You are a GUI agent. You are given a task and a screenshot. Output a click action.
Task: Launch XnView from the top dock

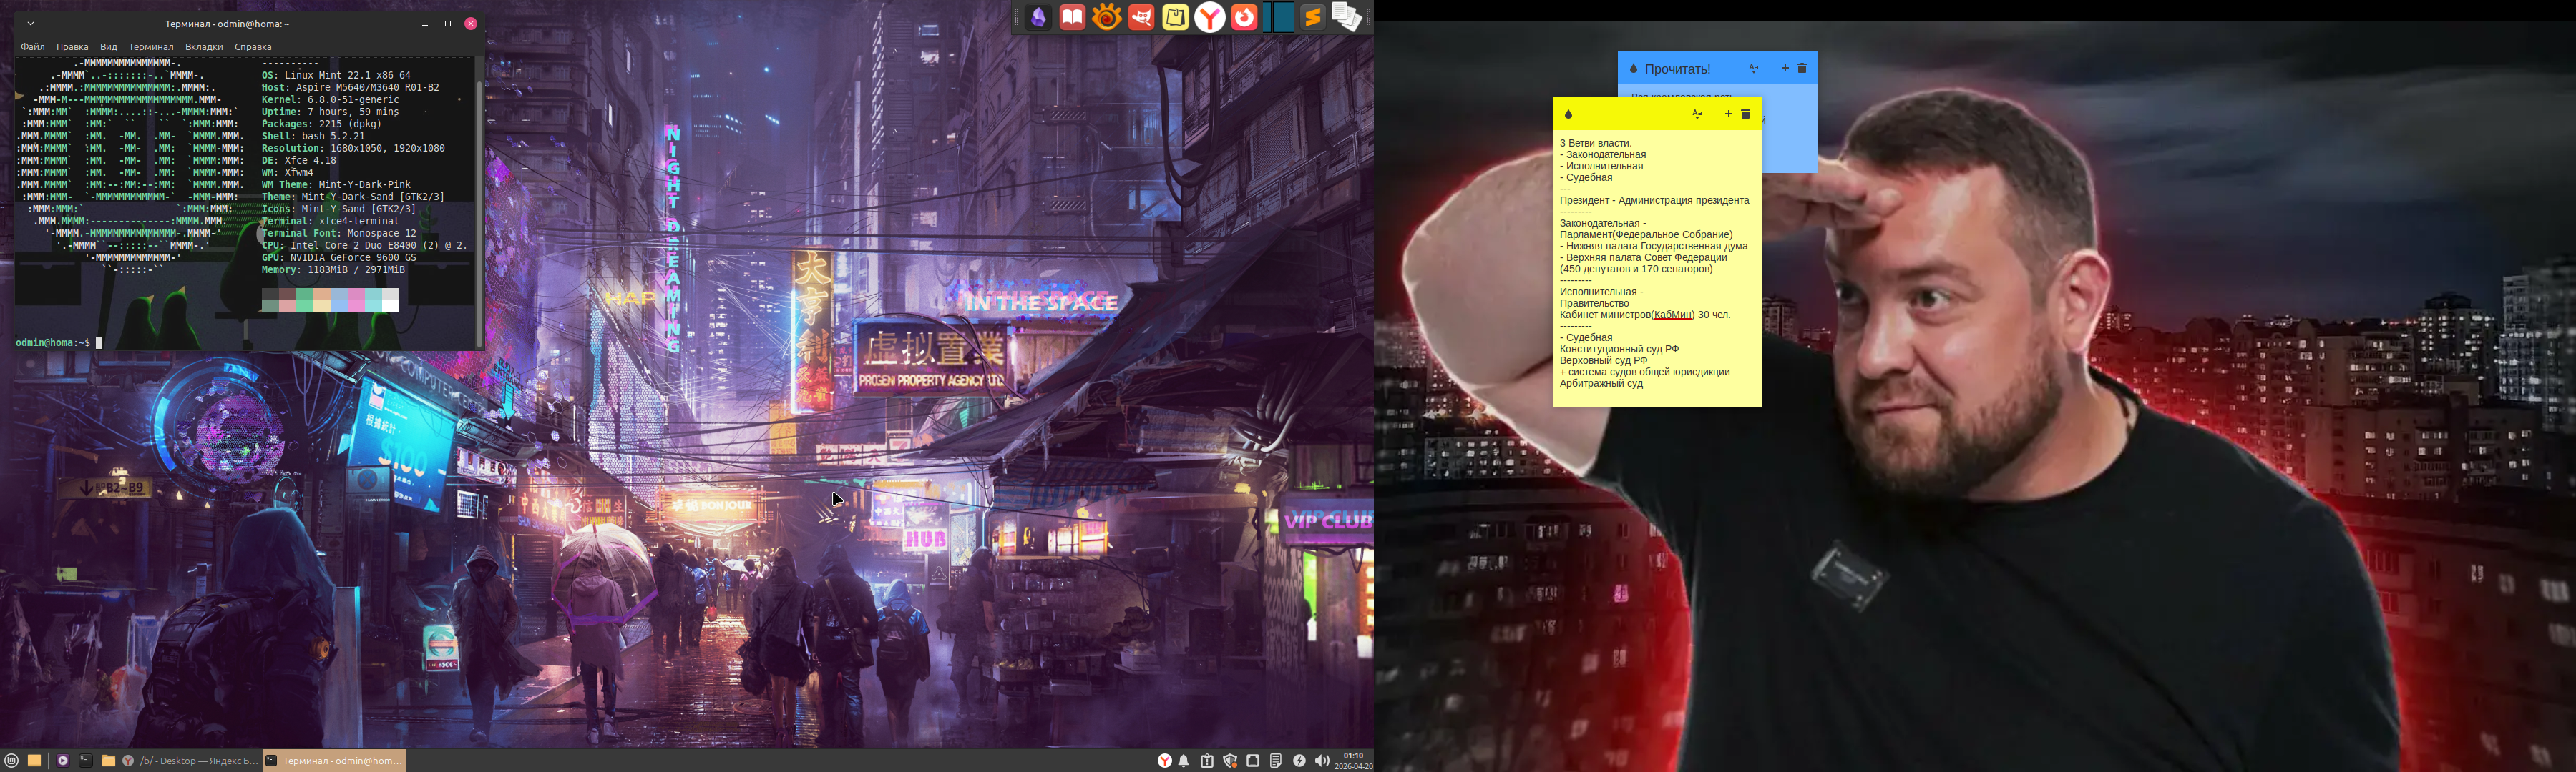pos(1107,17)
